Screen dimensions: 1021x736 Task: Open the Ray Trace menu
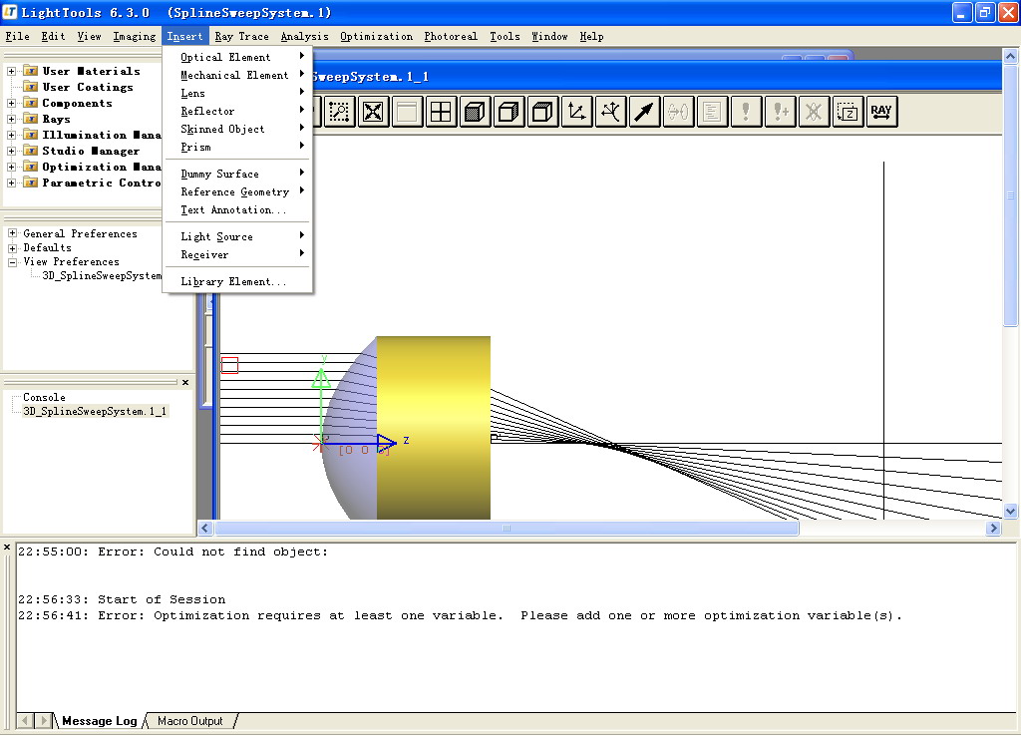coord(241,37)
